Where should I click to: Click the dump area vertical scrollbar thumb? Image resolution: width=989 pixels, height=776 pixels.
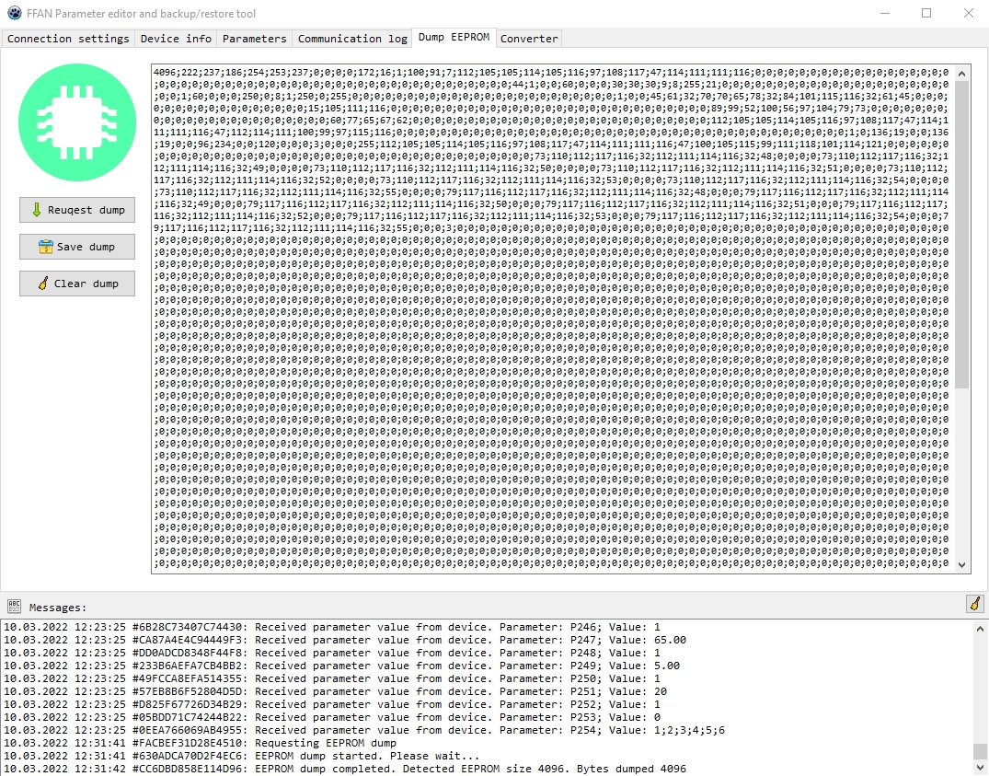pyautogui.click(x=962, y=230)
